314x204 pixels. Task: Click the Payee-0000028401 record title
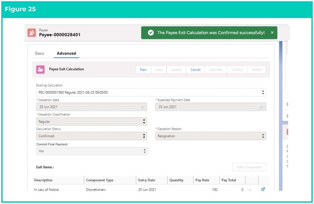pyautogui.click(x=60, y=35)
